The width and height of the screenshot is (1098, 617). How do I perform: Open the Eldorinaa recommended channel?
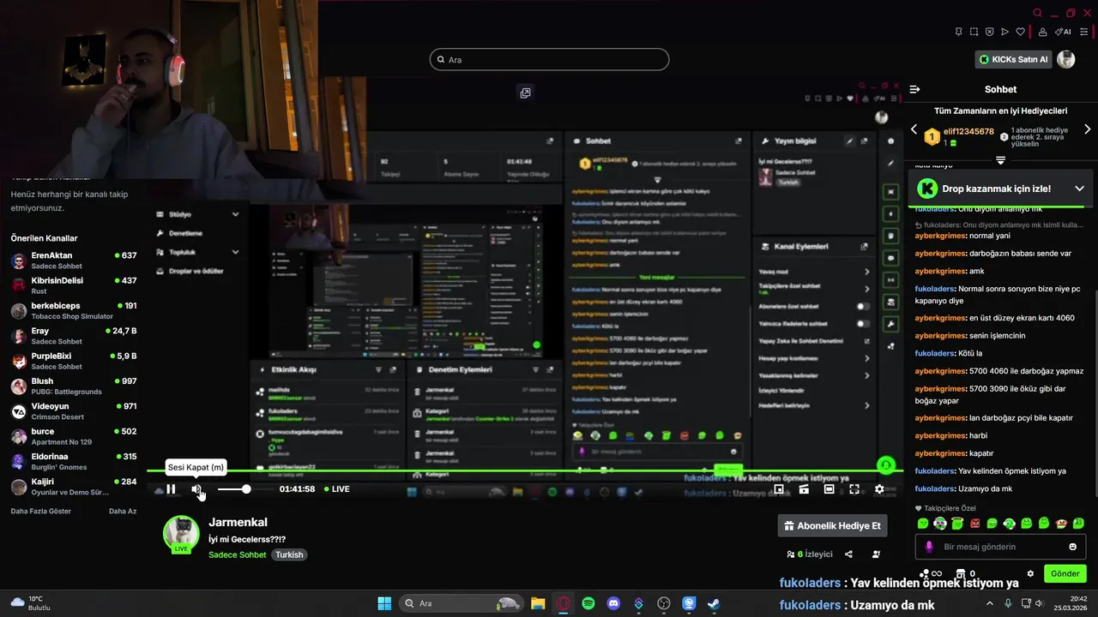tap(73, 462)
